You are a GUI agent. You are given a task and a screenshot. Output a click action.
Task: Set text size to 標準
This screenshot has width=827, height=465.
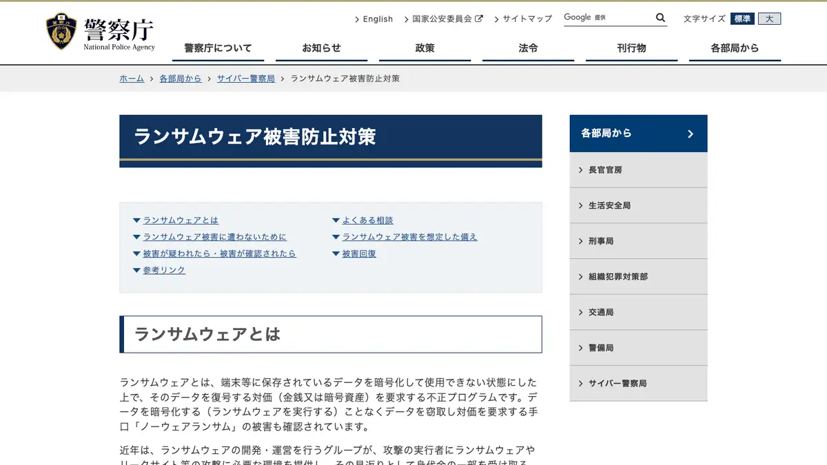742,19
